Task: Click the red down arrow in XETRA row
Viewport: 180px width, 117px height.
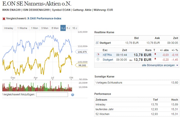Action: click(x=155, y=54)
